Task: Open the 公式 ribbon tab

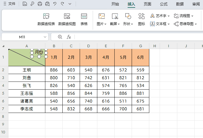Action: [164, 4]
